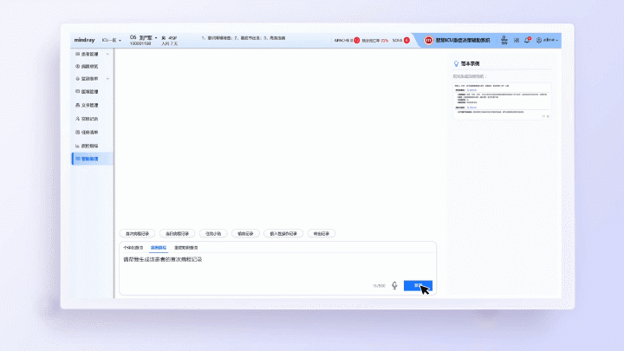The height and width of the screenshot is (351, 624).
Task: Open the ICU ward dropdown
Action: tap(111, 40)
